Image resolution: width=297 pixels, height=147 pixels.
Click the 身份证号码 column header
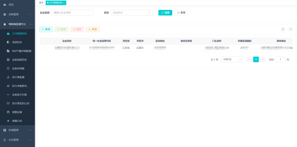click(186, 41)
